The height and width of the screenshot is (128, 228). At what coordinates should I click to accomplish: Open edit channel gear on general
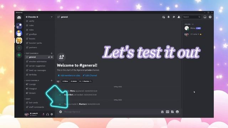tap(52, 57)
